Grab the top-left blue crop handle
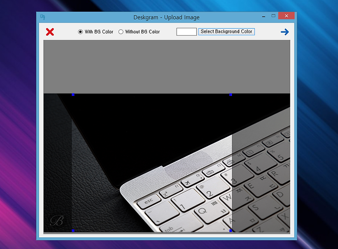 point(73,95)
